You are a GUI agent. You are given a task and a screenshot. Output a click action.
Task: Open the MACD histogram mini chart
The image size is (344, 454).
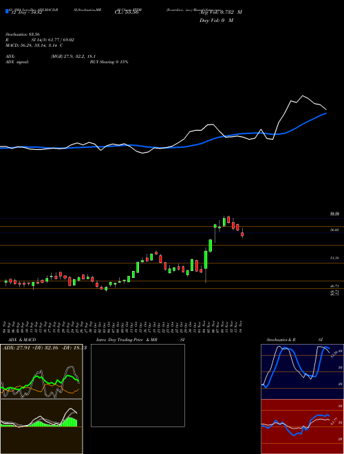[41, 426]
